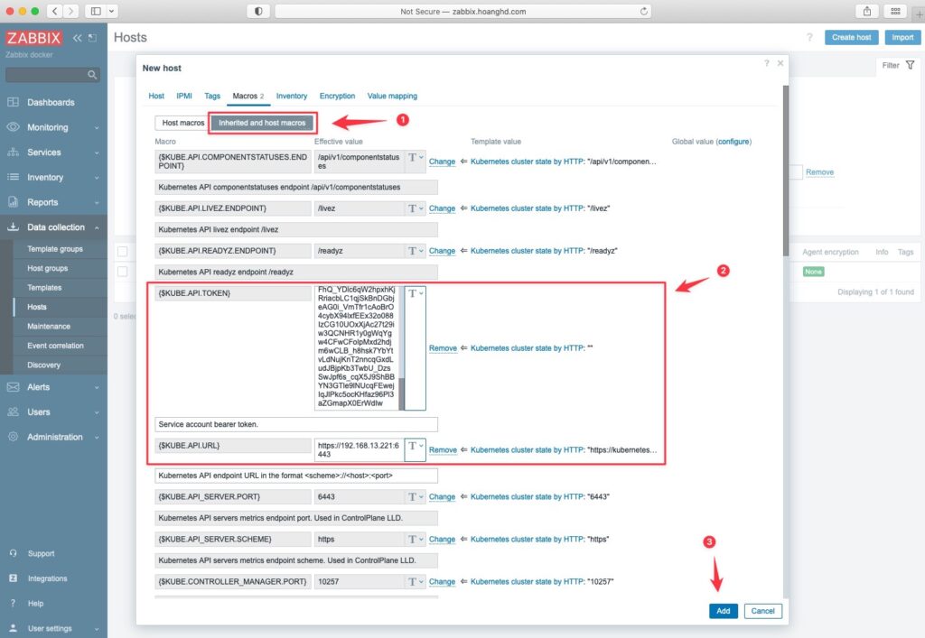Click the Monitoring eye icon
This screenshot has width=925, height=638.
(13, 126)
